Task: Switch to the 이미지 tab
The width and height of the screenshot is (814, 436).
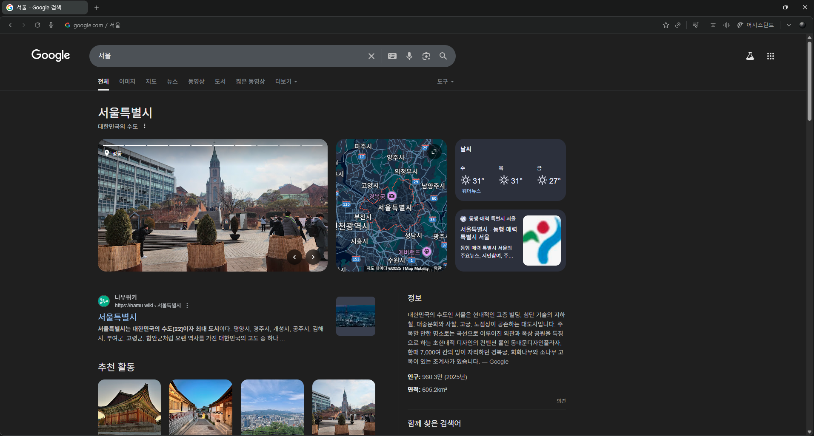Action: [x=127, y=82]
